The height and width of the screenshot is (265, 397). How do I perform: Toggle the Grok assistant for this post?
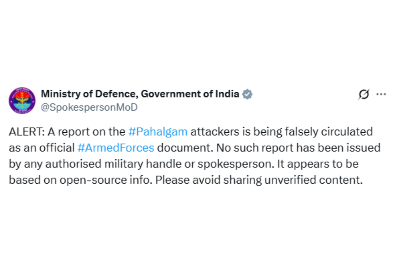pos(364,94)
